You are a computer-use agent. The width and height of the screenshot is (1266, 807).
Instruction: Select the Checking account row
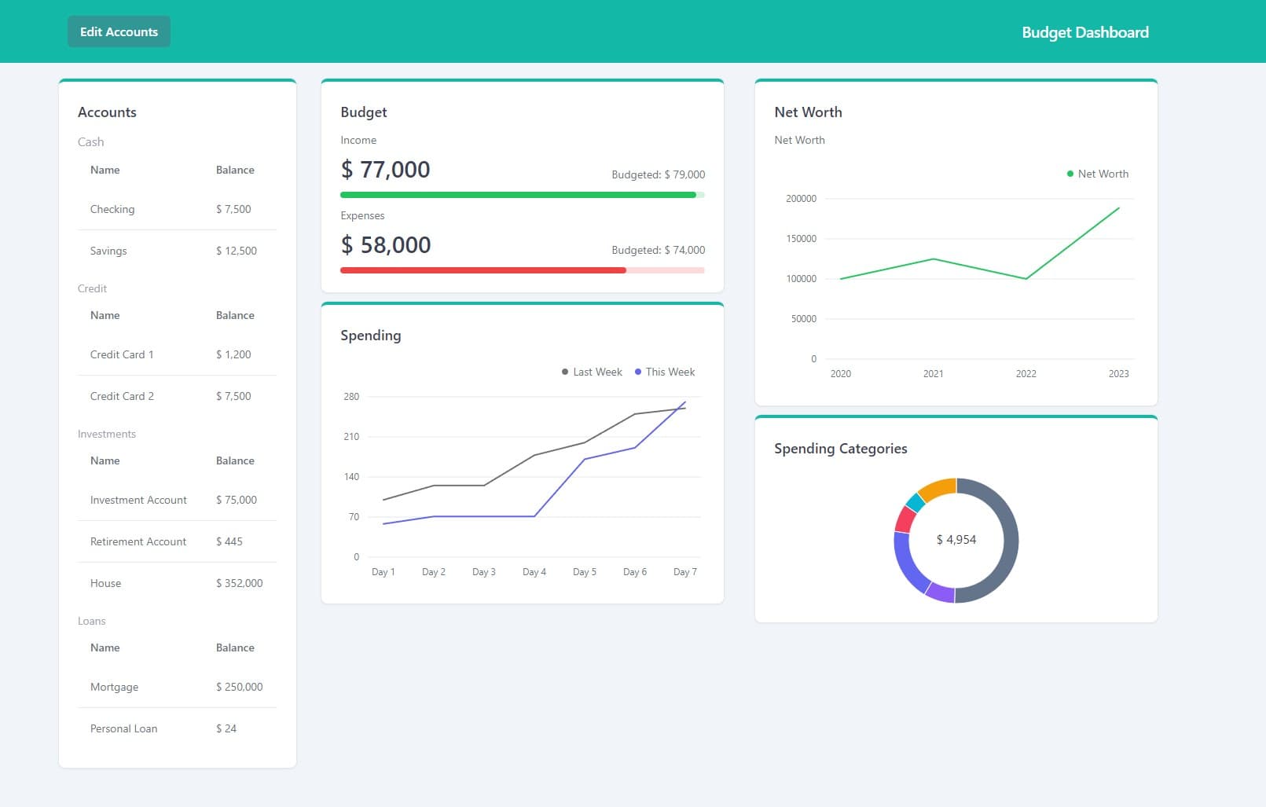pyautogui.click(x=178, y=209)
